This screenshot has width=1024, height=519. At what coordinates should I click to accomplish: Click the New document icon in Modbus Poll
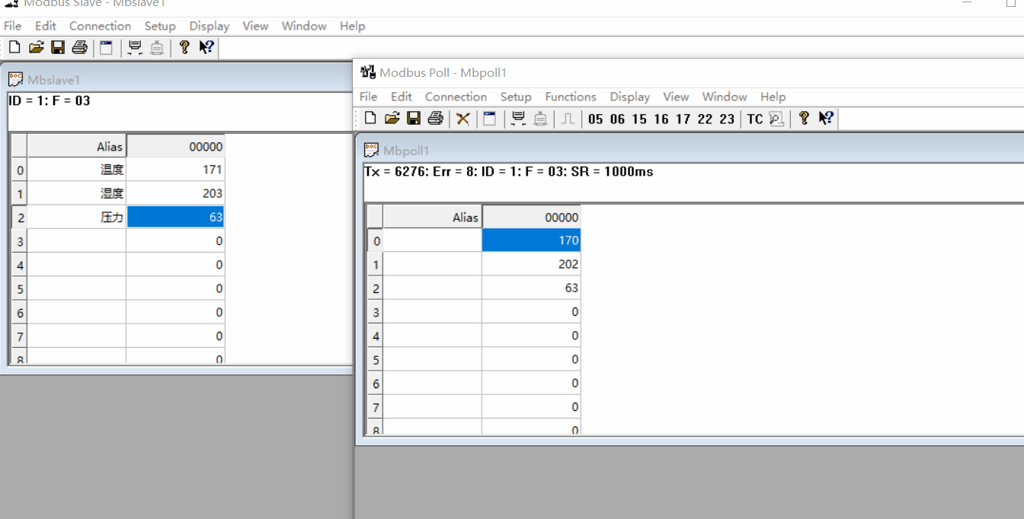coord(371,119)
